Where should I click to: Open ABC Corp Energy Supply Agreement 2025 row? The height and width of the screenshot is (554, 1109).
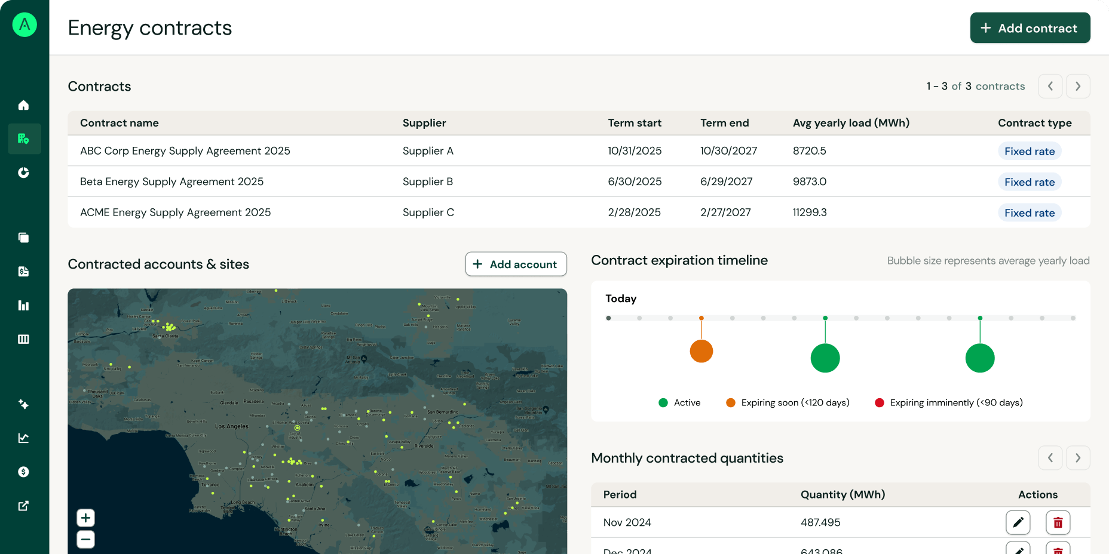[185, 151]
